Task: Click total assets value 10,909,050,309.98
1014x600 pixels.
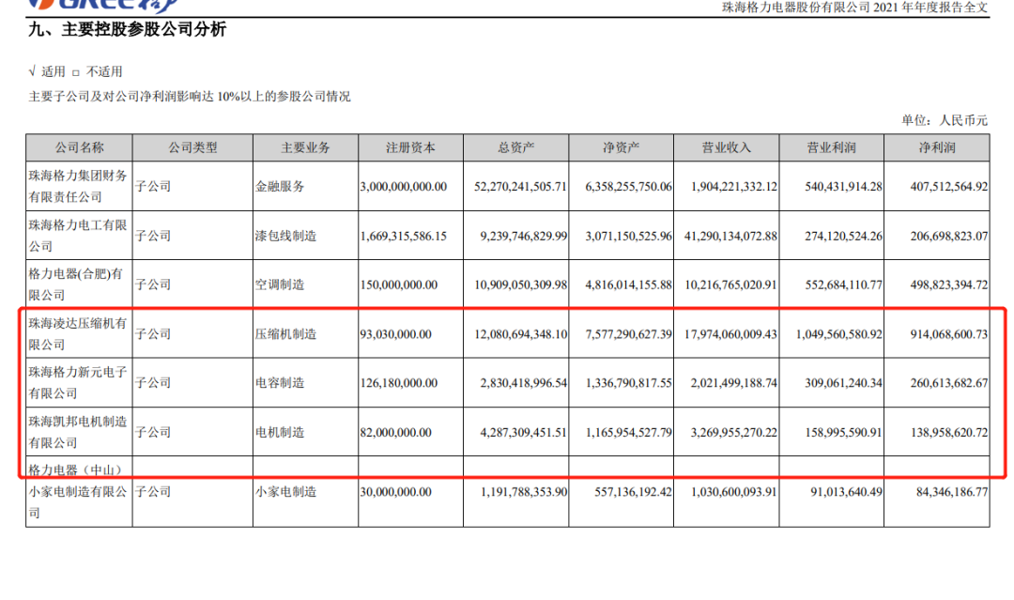Action: (x=520, y=285)
